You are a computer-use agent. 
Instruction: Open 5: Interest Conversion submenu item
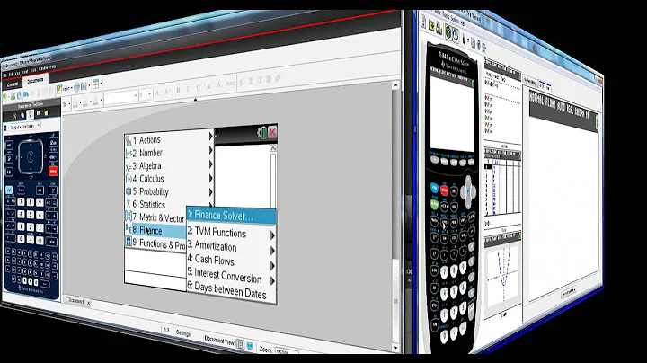(x=231, y=276)
